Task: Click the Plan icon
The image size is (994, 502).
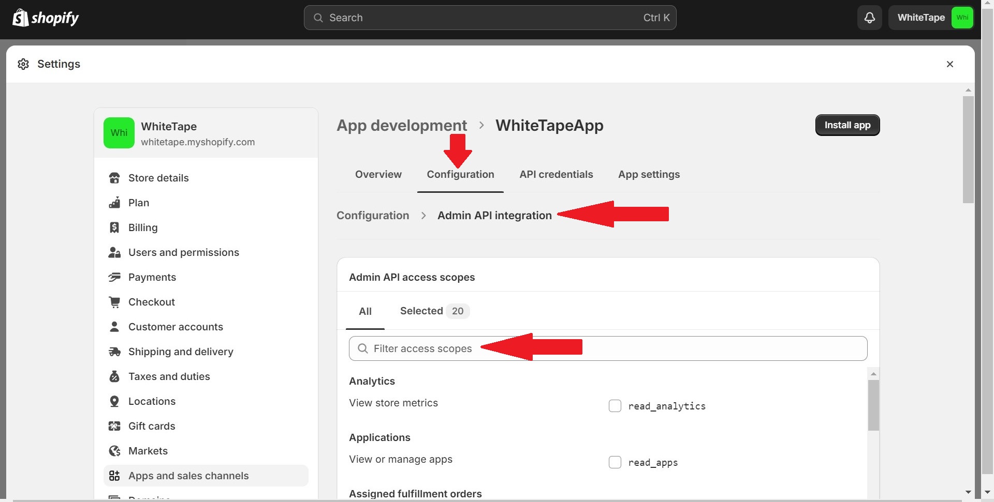Action: 114,203
